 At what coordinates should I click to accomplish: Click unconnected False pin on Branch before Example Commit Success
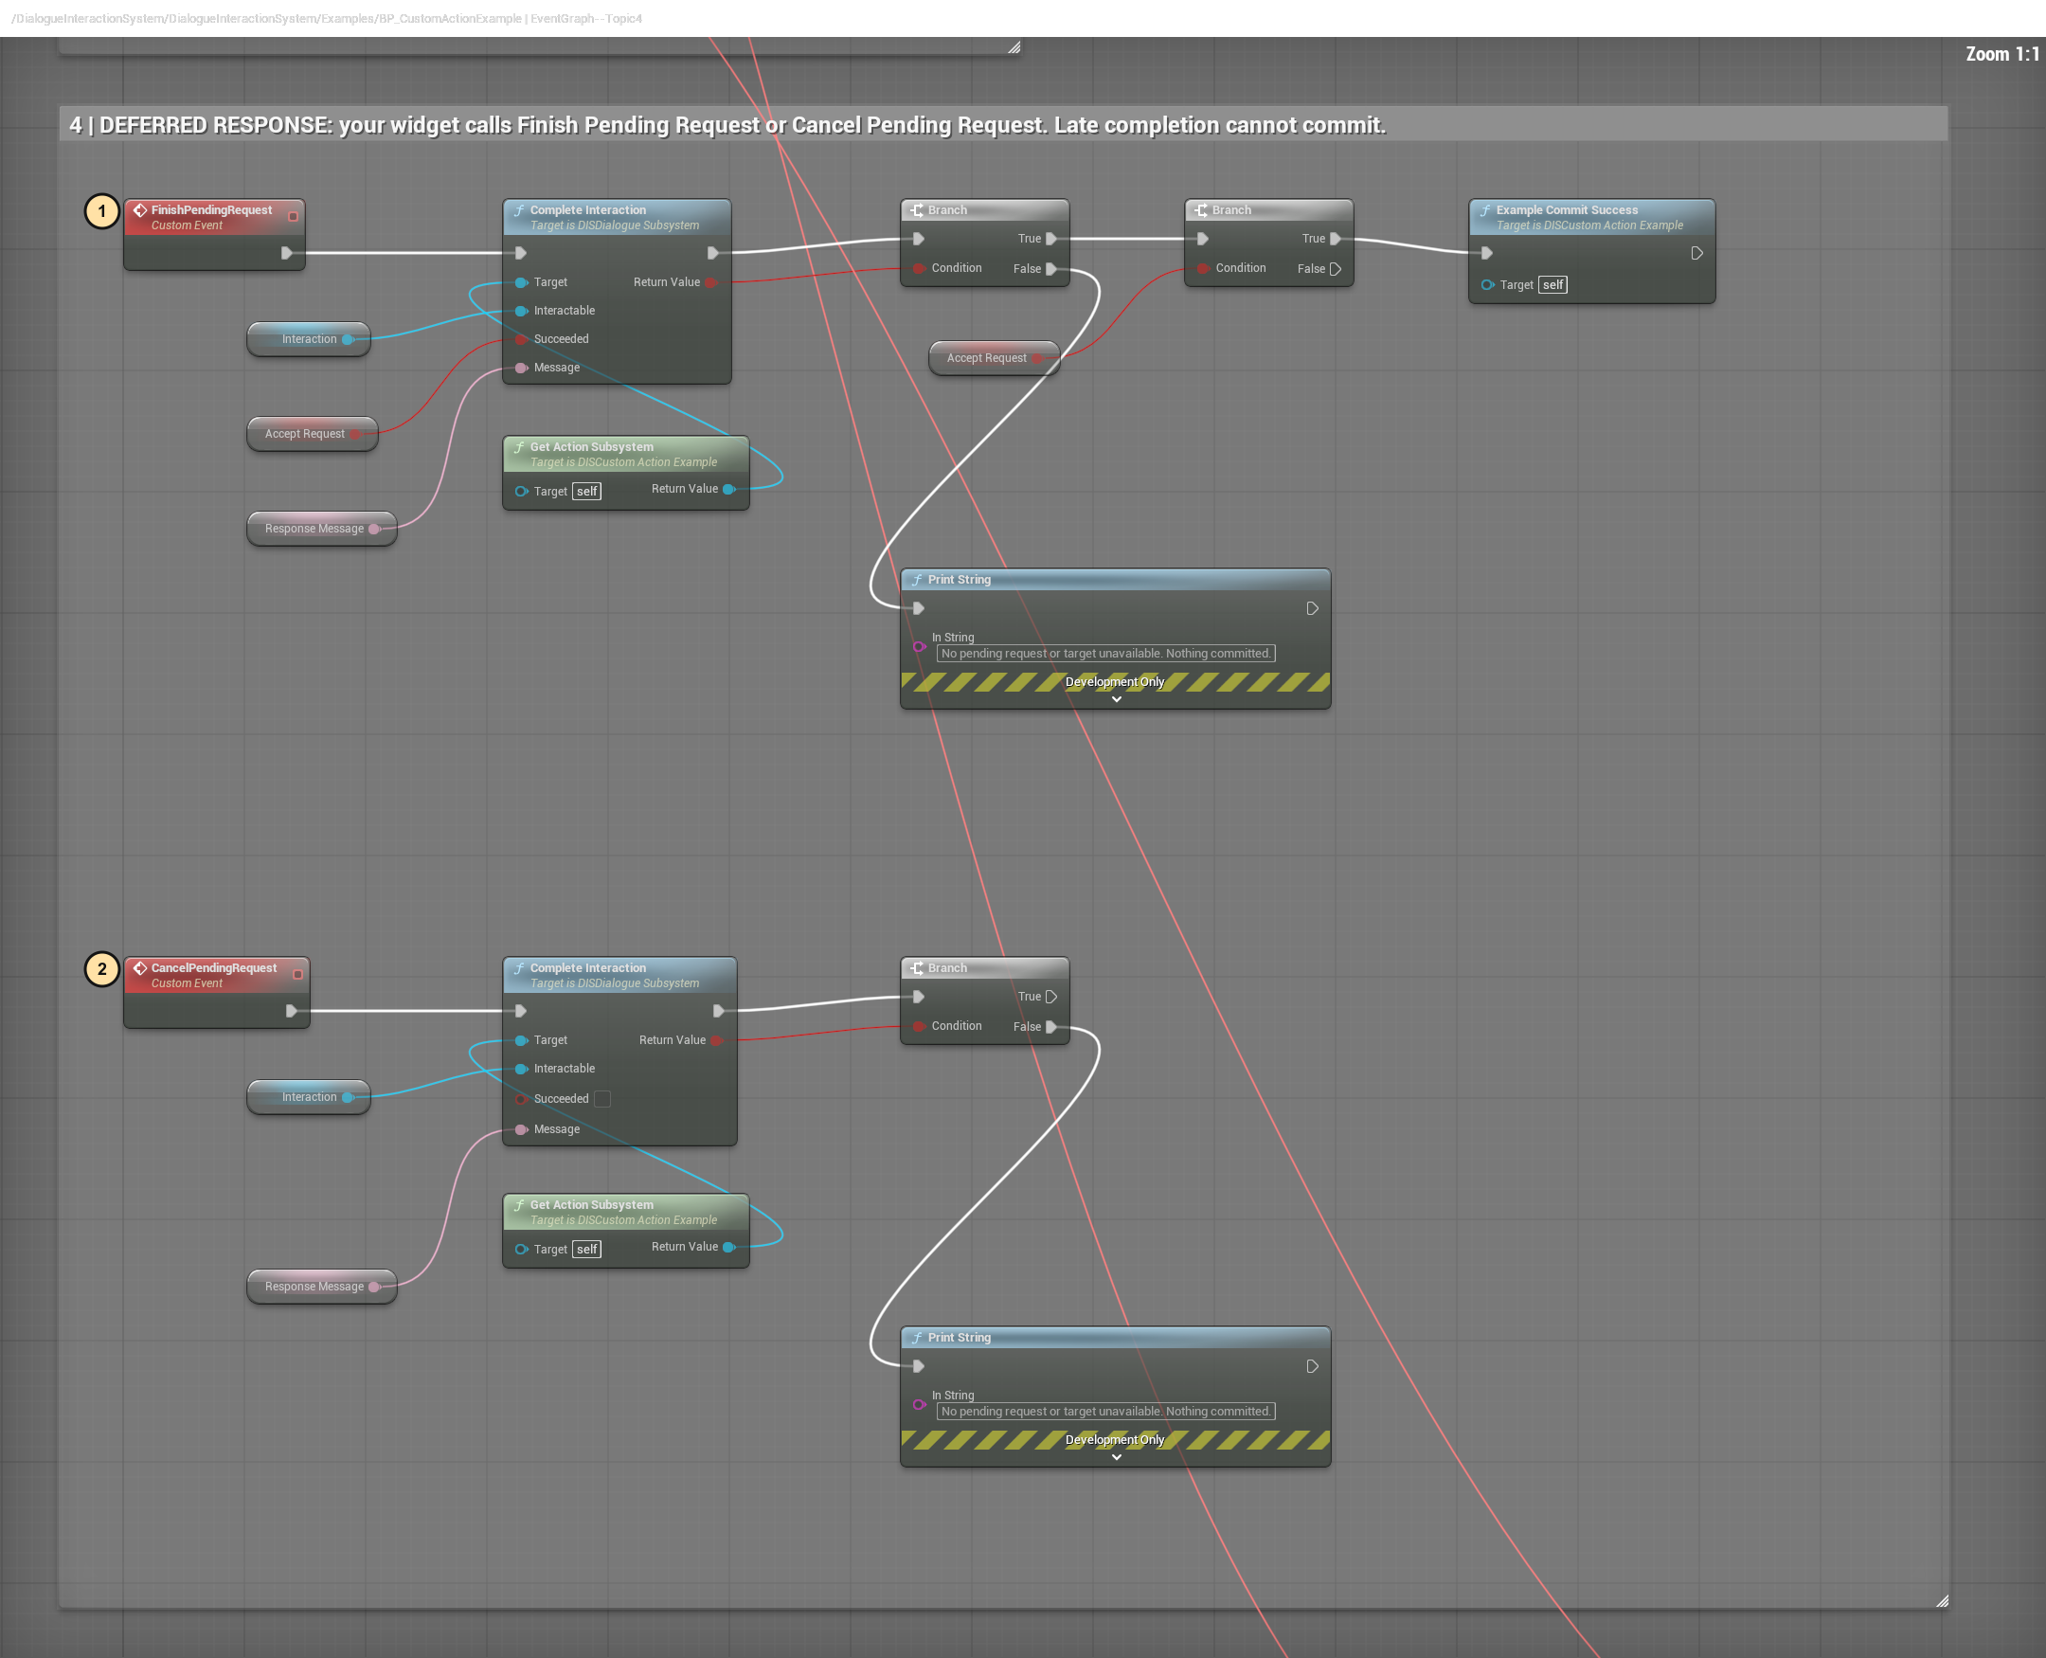(x=1336, y=268)
